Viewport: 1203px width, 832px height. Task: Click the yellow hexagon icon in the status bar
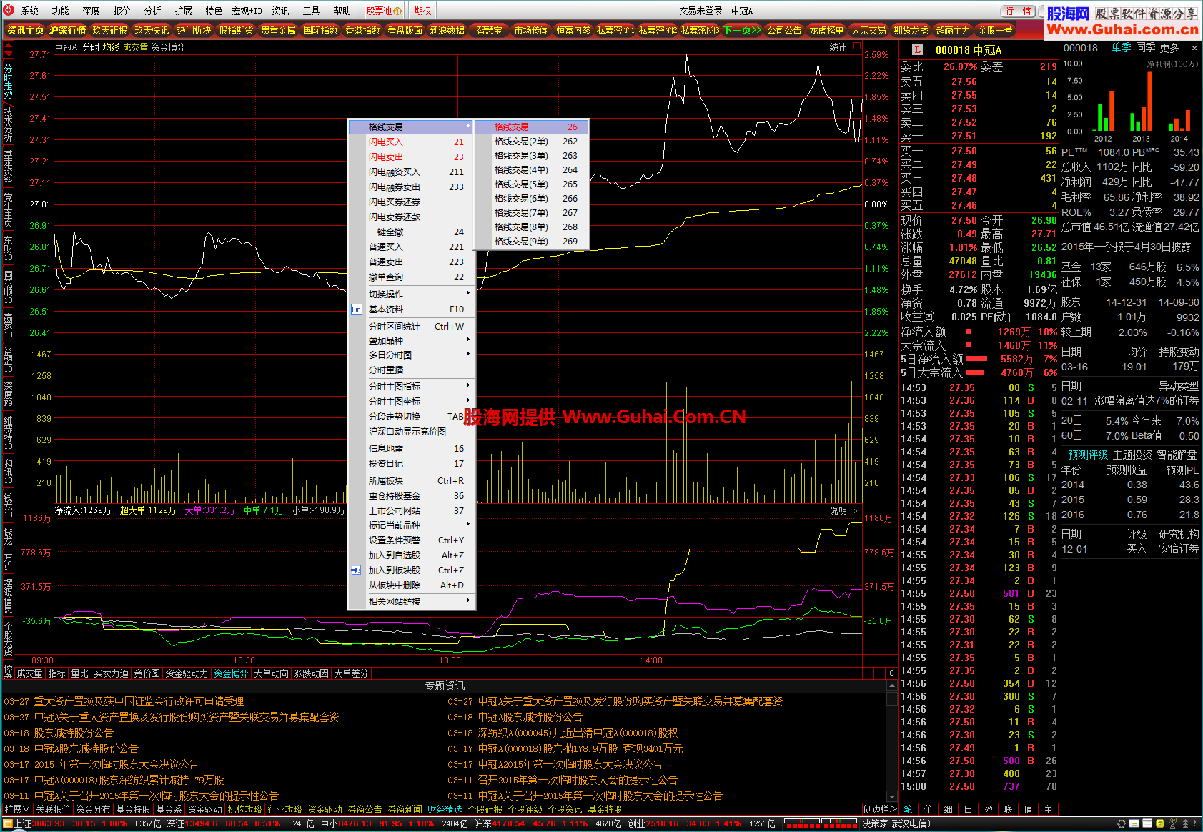pyautogui.click(x=1160, y=823)
